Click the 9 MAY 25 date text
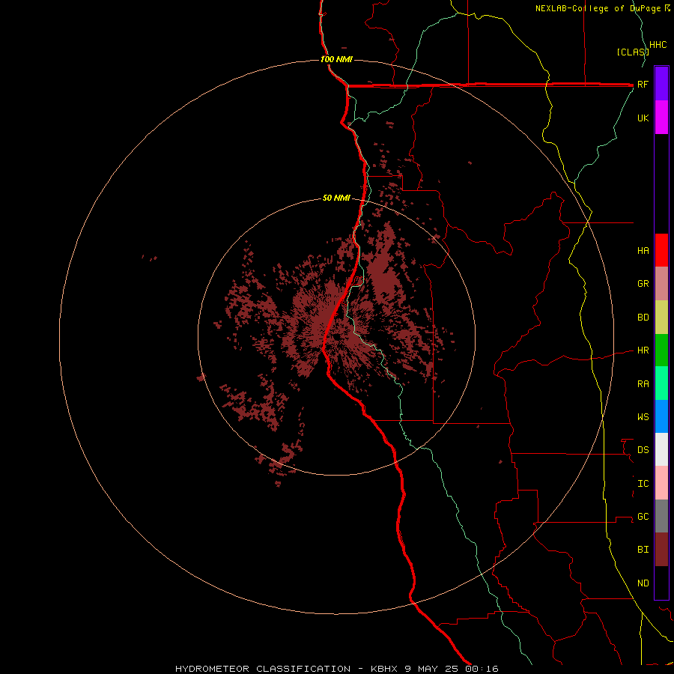The height and width of the screenshot is (674, 674). click(431, 669)
